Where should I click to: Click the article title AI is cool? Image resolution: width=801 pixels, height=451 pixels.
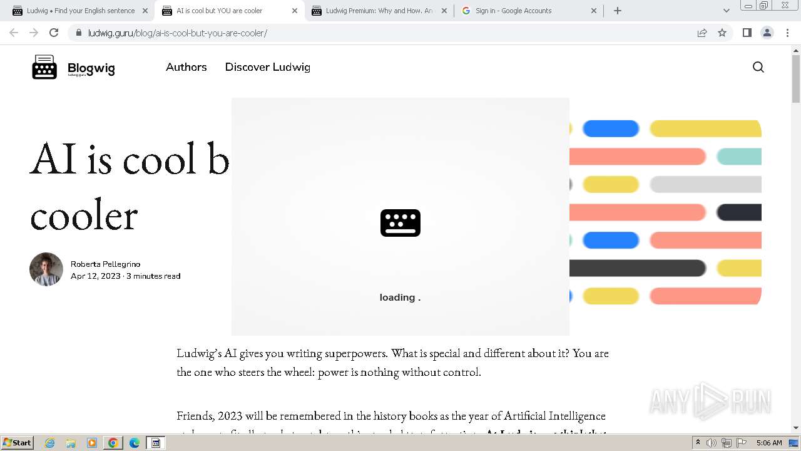[130, 187]
